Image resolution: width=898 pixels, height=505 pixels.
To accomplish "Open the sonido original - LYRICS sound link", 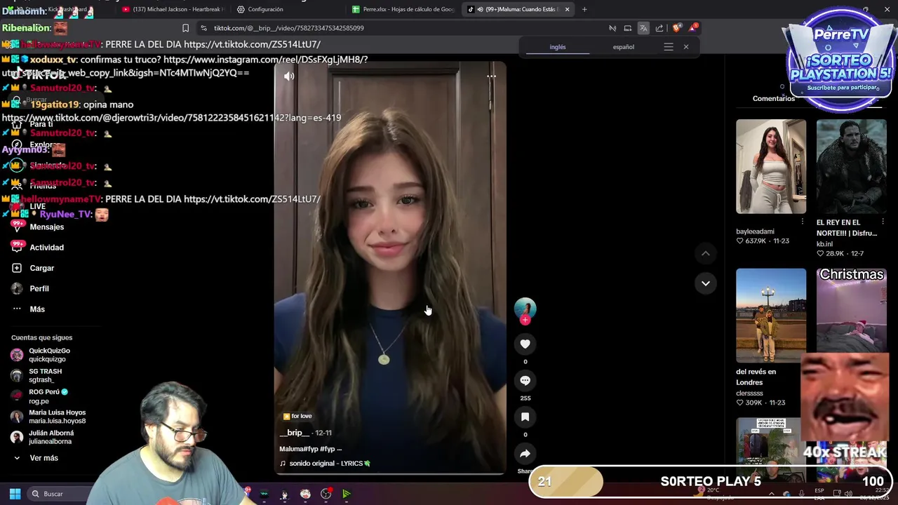I will coord(326,464).
